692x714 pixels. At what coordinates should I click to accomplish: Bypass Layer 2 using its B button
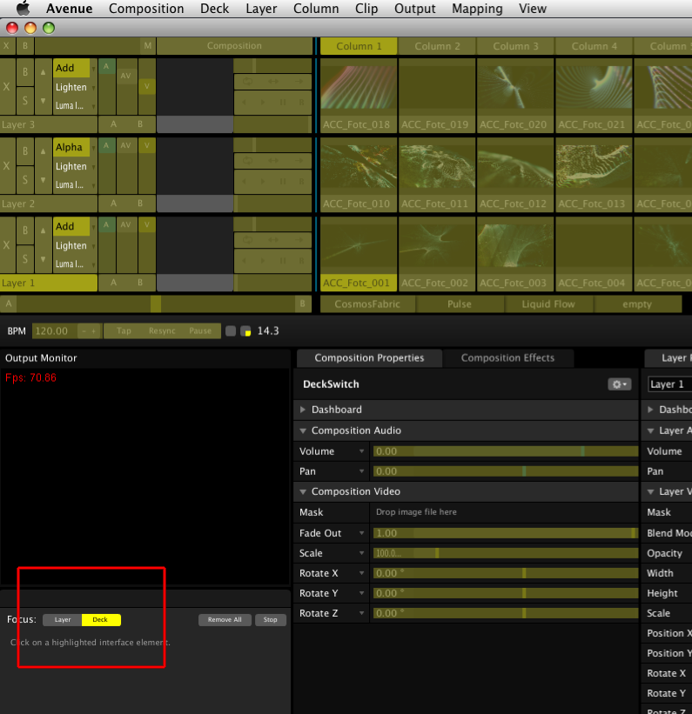tap(25, 151)
